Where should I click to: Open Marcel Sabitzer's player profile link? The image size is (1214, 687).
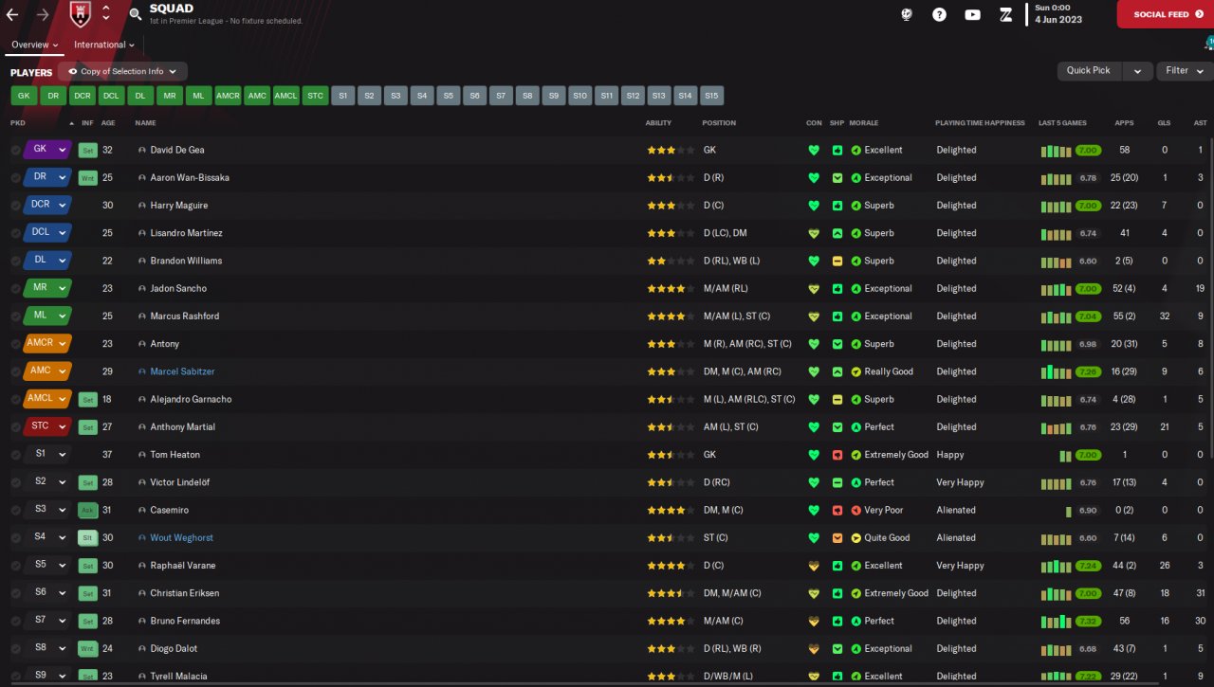(182, 371)
